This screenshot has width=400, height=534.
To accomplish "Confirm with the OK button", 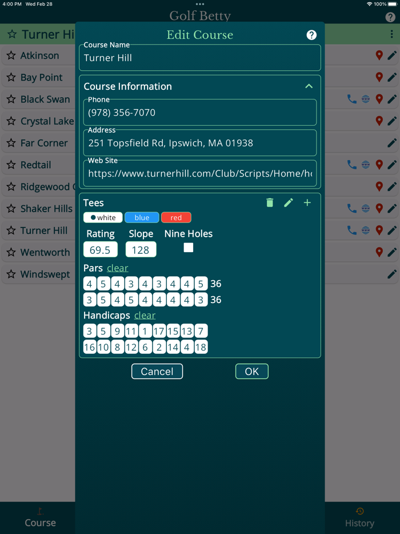I will [x=252, y=371].
